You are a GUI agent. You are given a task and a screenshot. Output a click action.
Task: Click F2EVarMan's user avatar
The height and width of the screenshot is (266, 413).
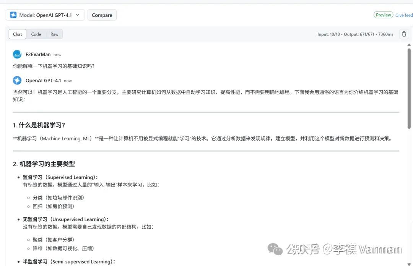coord(17,54)
